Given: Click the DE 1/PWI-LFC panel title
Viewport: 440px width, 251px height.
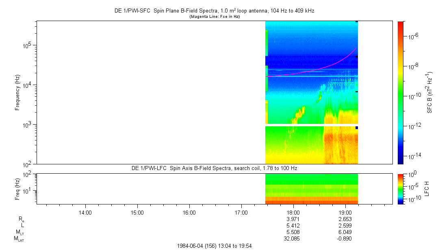Looking at the screenshot, I should click(214, 168).
